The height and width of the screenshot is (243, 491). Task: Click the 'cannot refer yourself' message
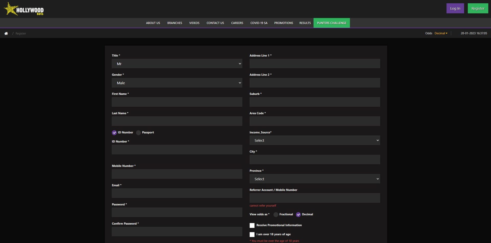[x=263, y=206]
